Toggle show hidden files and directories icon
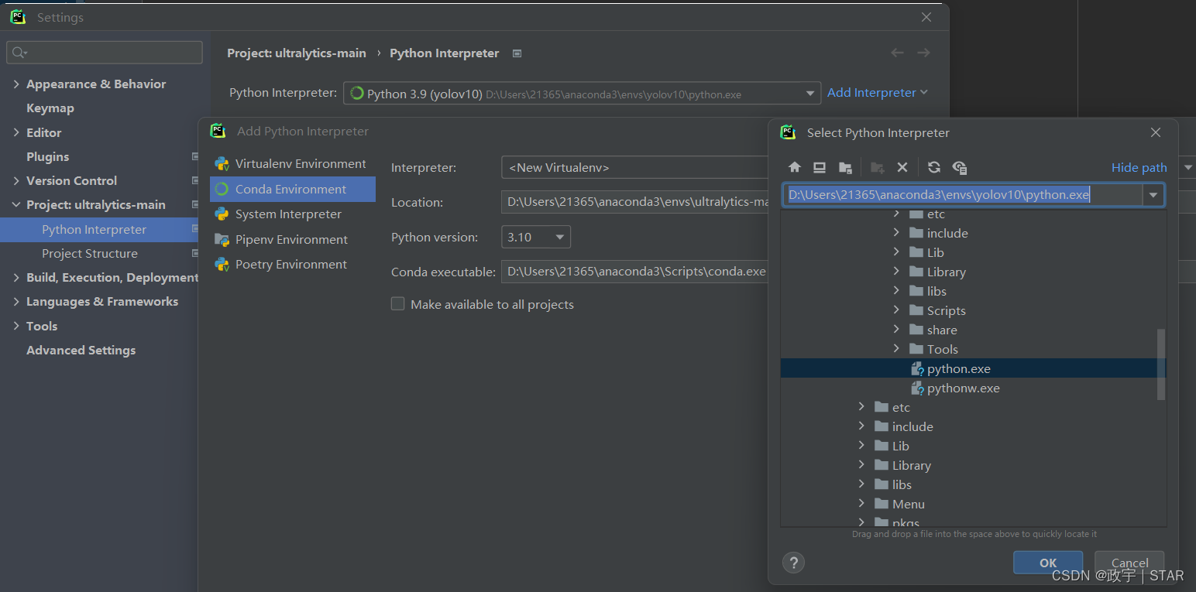Image resolution: width=1196 pixels, height=592 pixels. click(959, 167)
